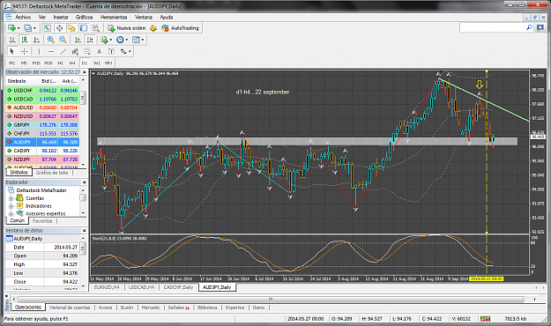Open the Gráficos menu
Viewport: 551px width, 326px height.
(x=85, y=17)
